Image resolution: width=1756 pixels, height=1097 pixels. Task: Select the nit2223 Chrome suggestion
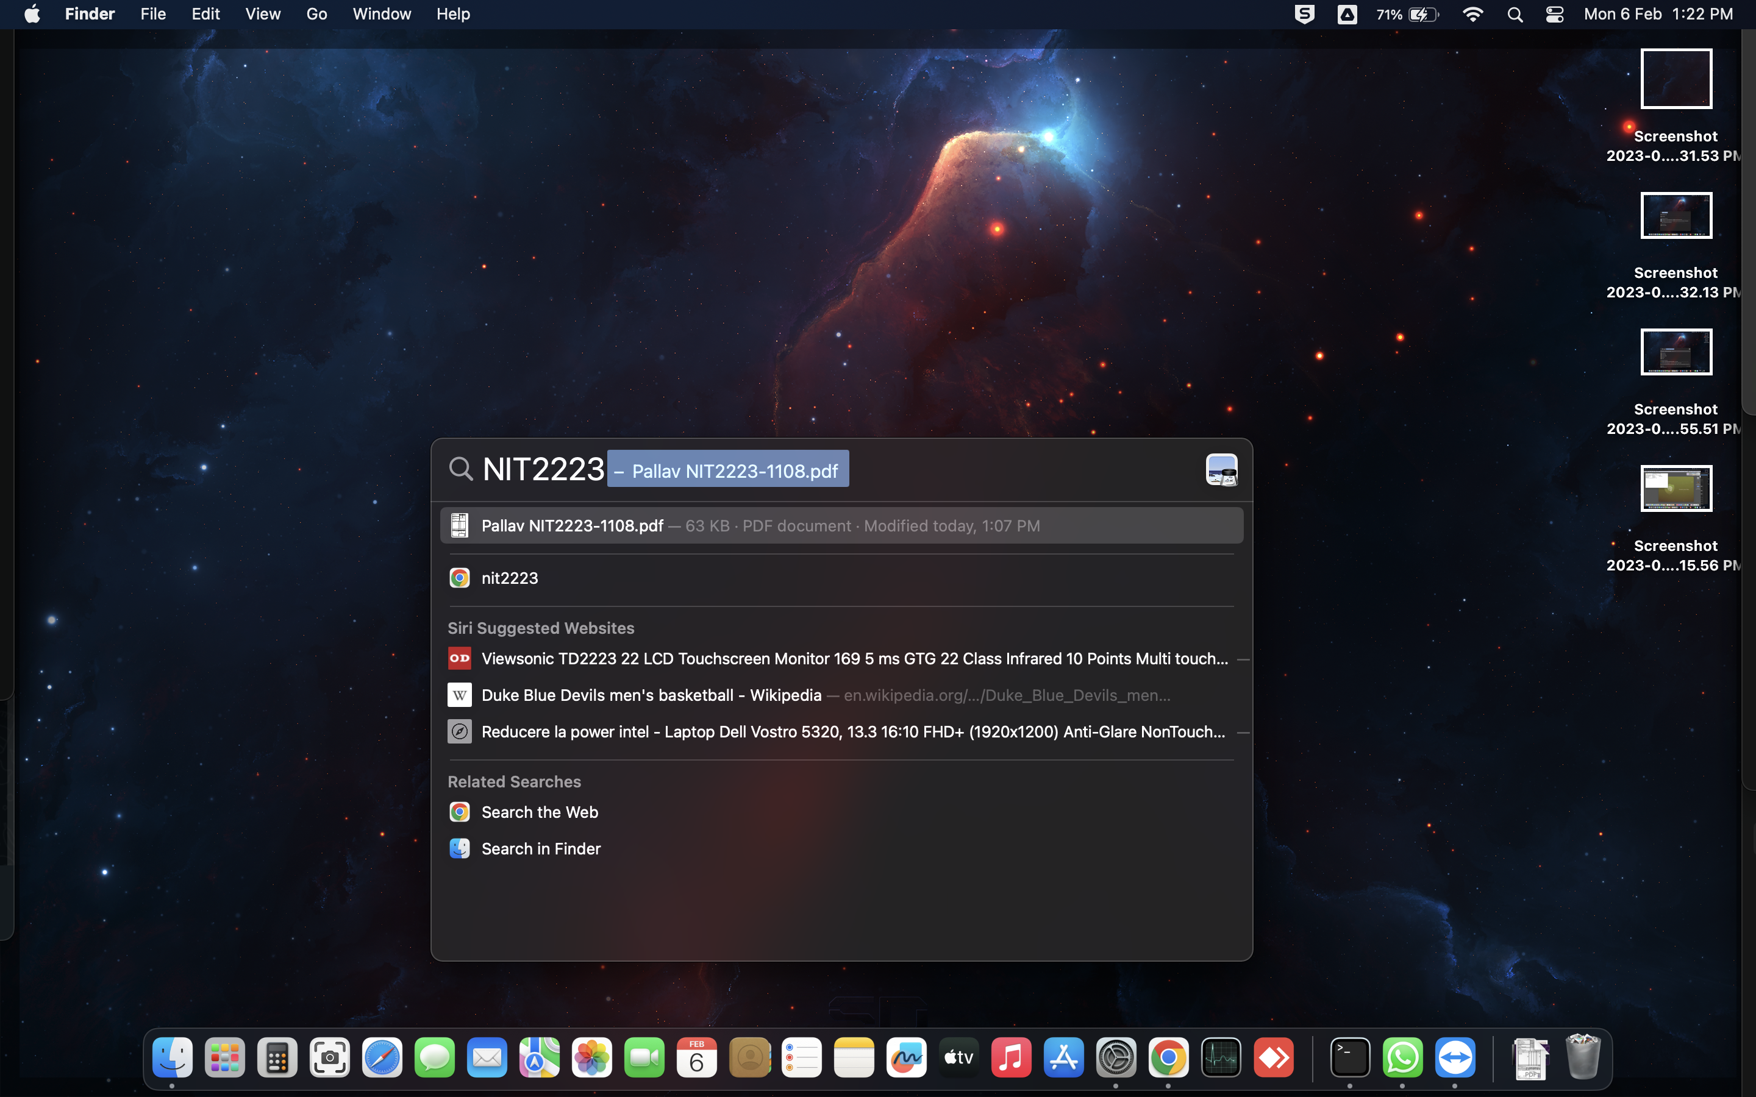pos(509,578)
